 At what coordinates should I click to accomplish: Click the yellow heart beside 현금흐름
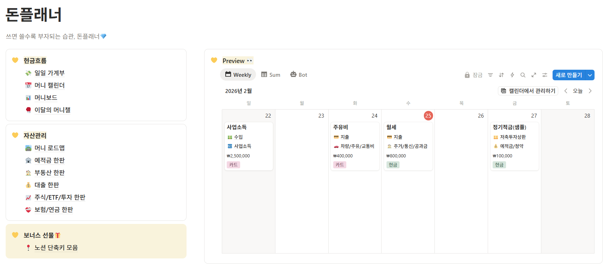coord(15,60)
